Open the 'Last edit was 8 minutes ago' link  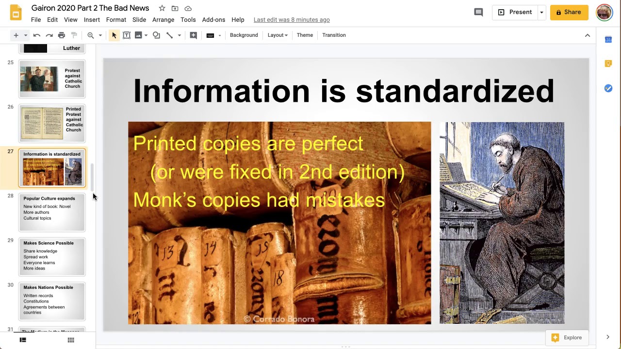tap(292, 20)
